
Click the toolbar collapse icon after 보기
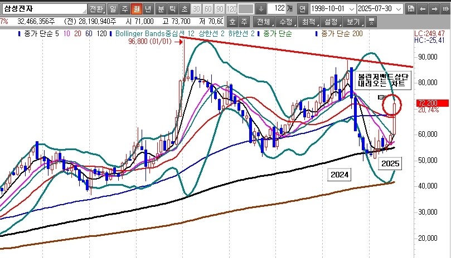click(371, 22)
